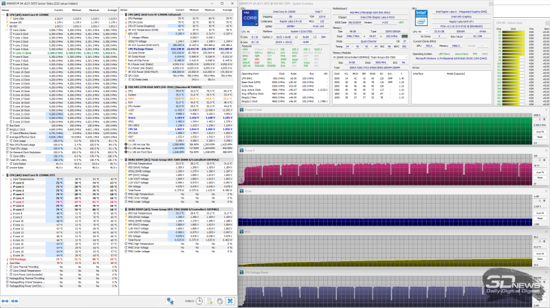This screenshot has width=550, height=308.
Task: Click the red X close sensors icon
Action: coord(231,300)
